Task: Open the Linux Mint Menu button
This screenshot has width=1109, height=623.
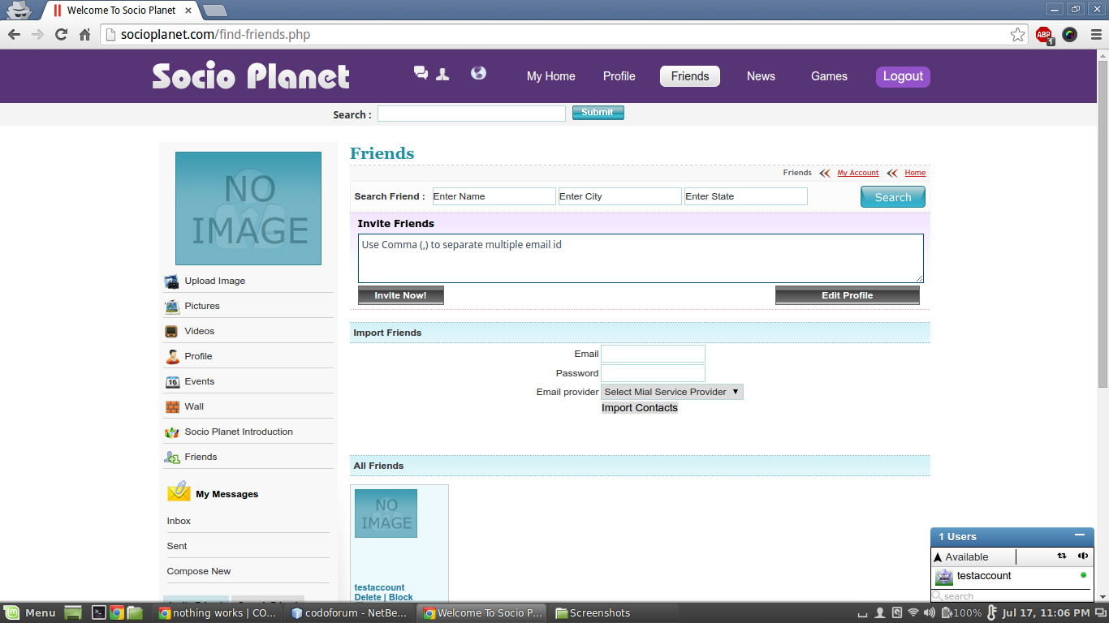Action: pyautogui.click(x=30, y=612)
